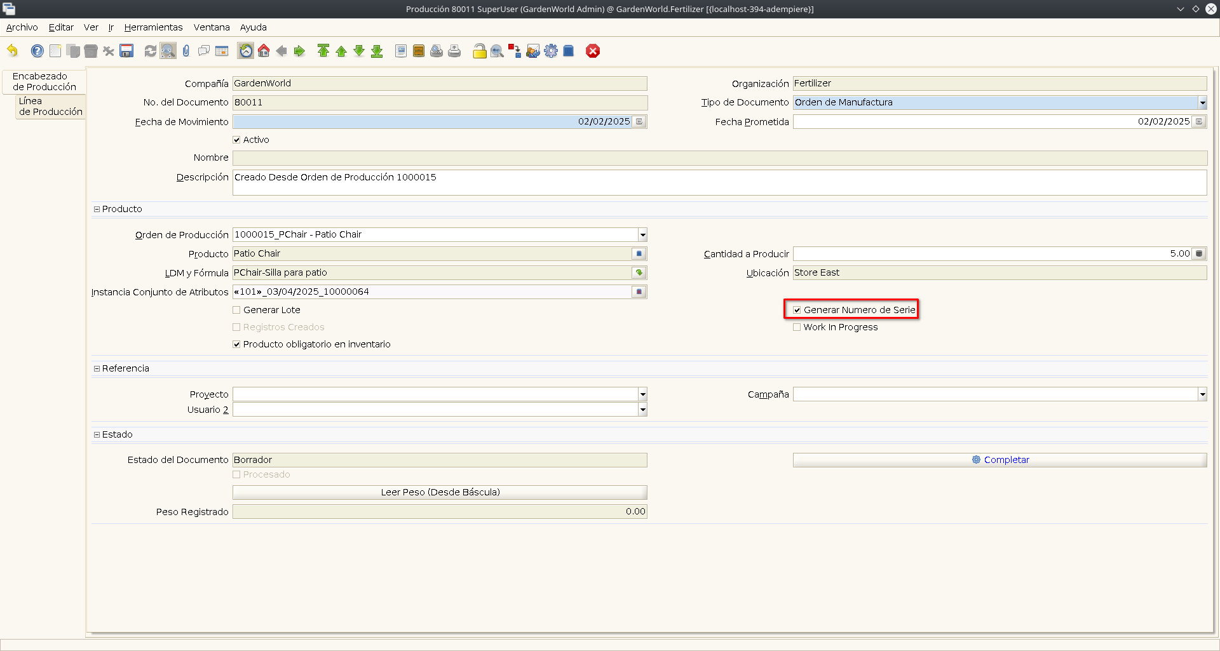Click the green Detail record right arrow
The width and height of the screenshot is (1220, 651).
click(299, 51)
